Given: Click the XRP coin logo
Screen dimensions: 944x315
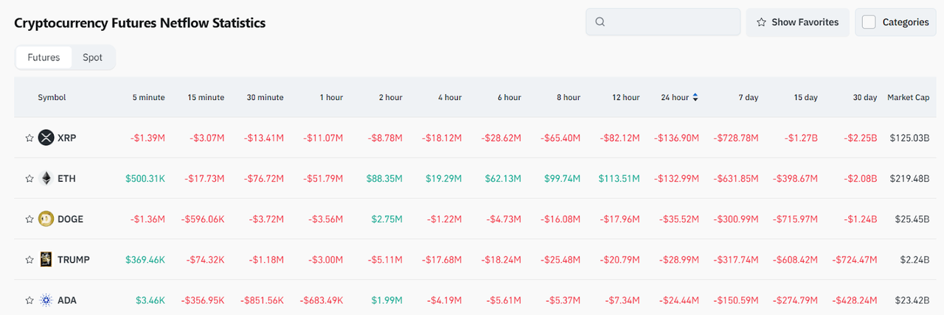Looking at the screenshot, I should [x=46, y=138].
